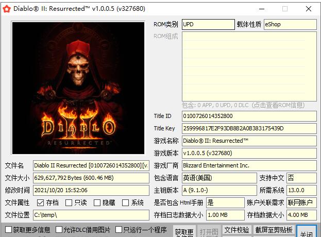This screenshot has height=237, width=321.
Task: Enable 获取更多信息 checkbox
Action: point(8,230)
